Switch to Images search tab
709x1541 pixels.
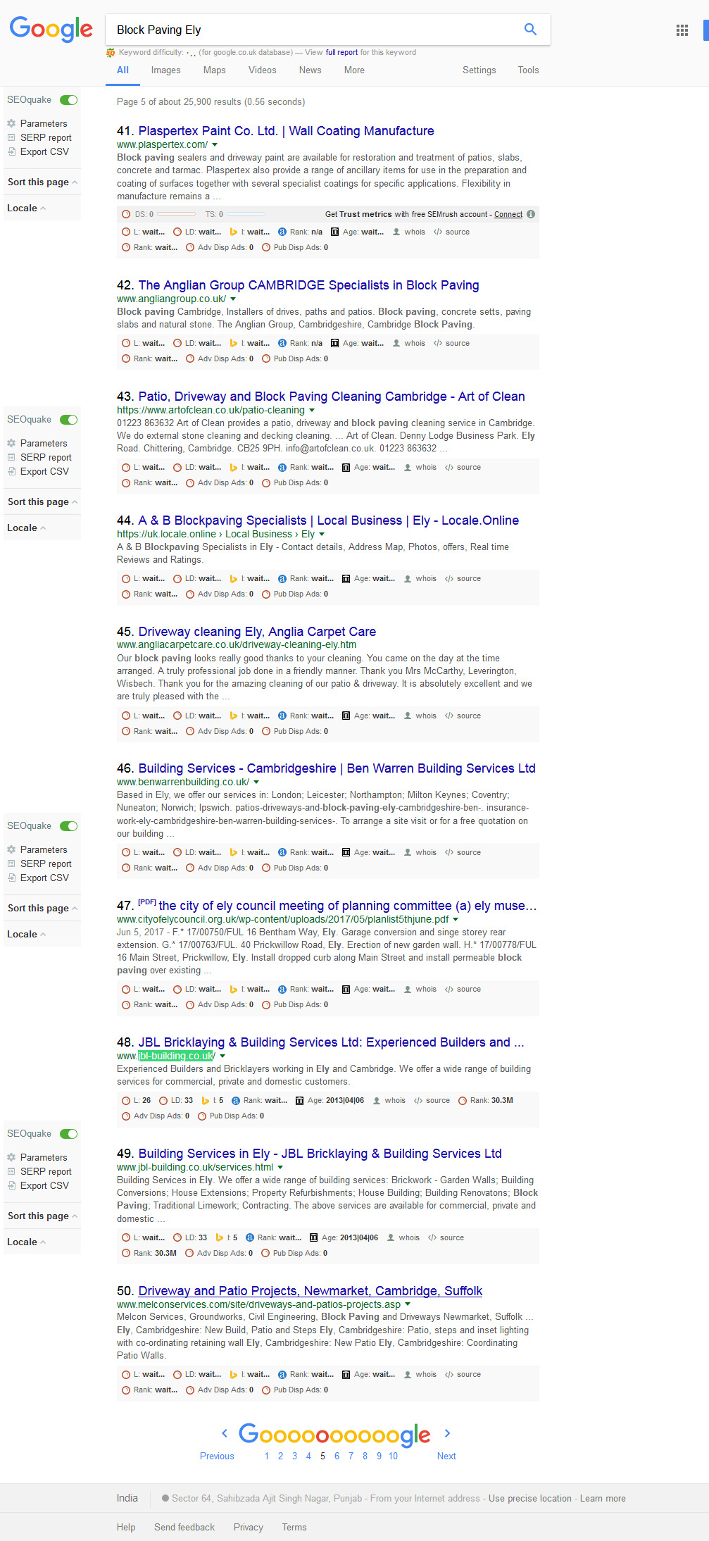pos(165,70)
